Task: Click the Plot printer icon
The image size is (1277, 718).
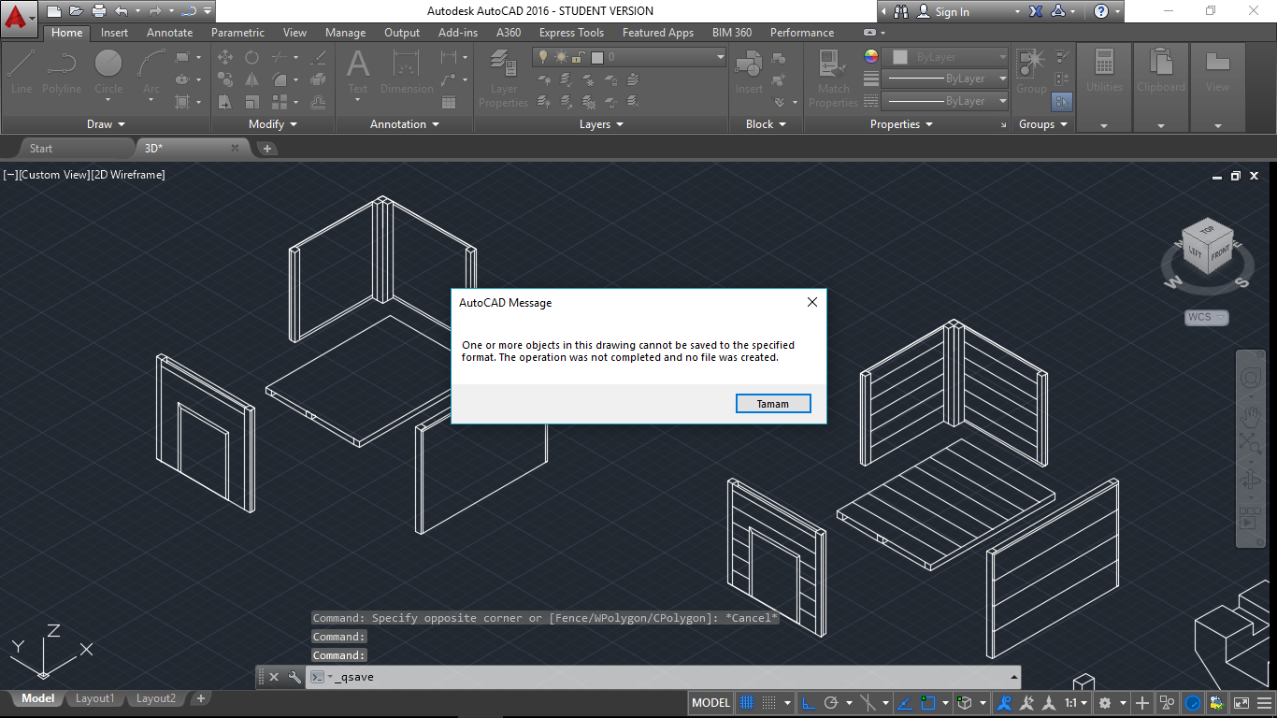Action: coord(98,11)
